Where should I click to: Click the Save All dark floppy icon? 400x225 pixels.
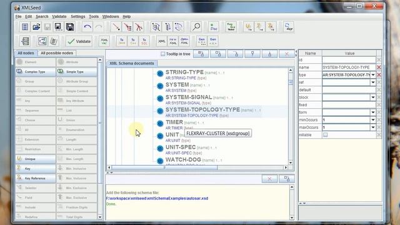click(x=70, y=27)
